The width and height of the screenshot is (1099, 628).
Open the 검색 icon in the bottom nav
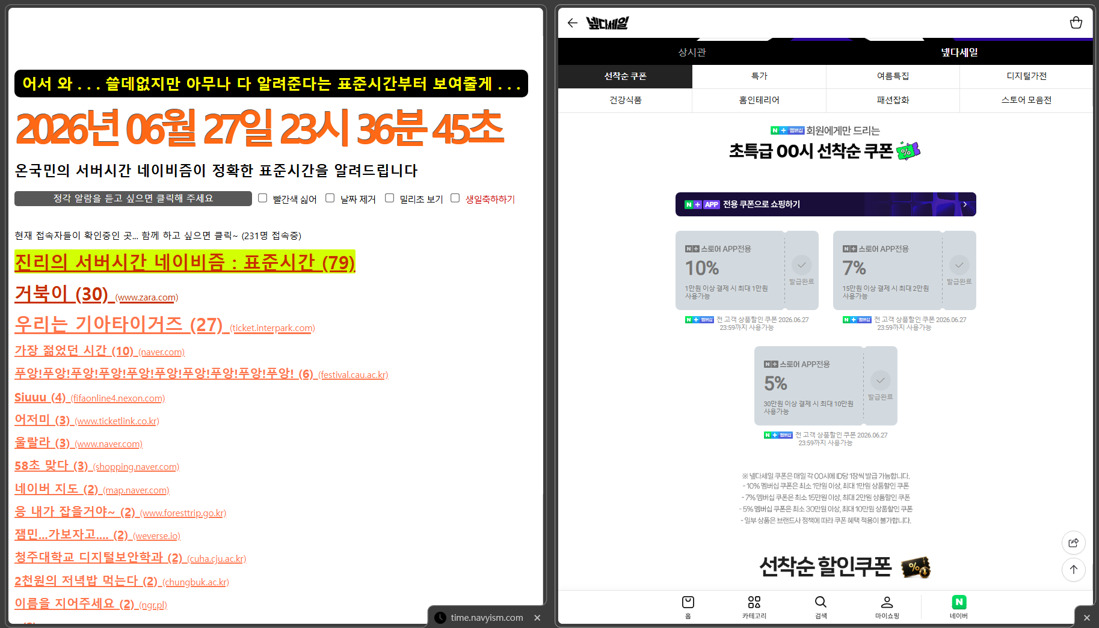click(x=820, y=606)
